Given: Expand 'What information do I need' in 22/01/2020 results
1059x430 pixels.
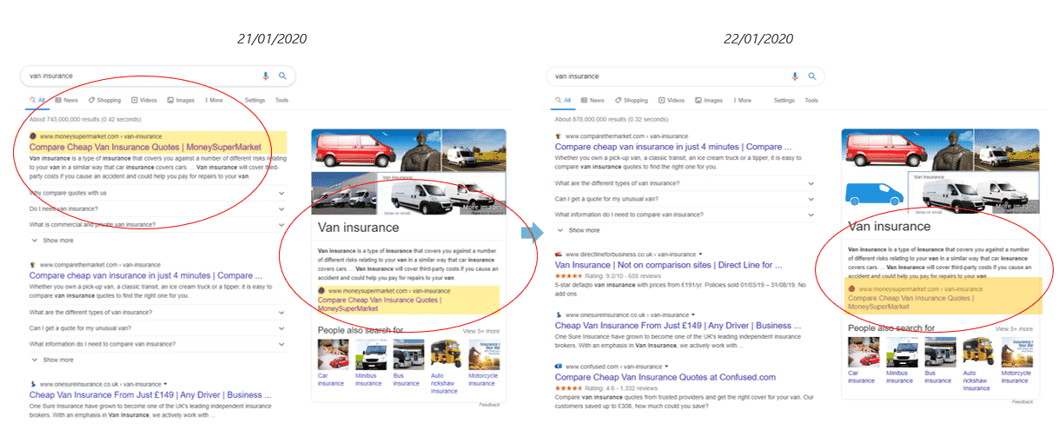Looking at the screenshot, I should [x=685, y=215].
